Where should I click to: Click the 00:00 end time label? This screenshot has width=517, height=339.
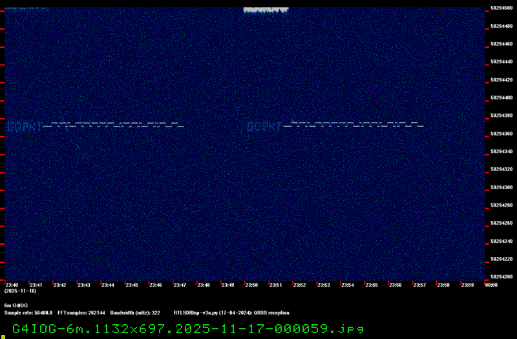pyautogui.click(x=491, y=285)
